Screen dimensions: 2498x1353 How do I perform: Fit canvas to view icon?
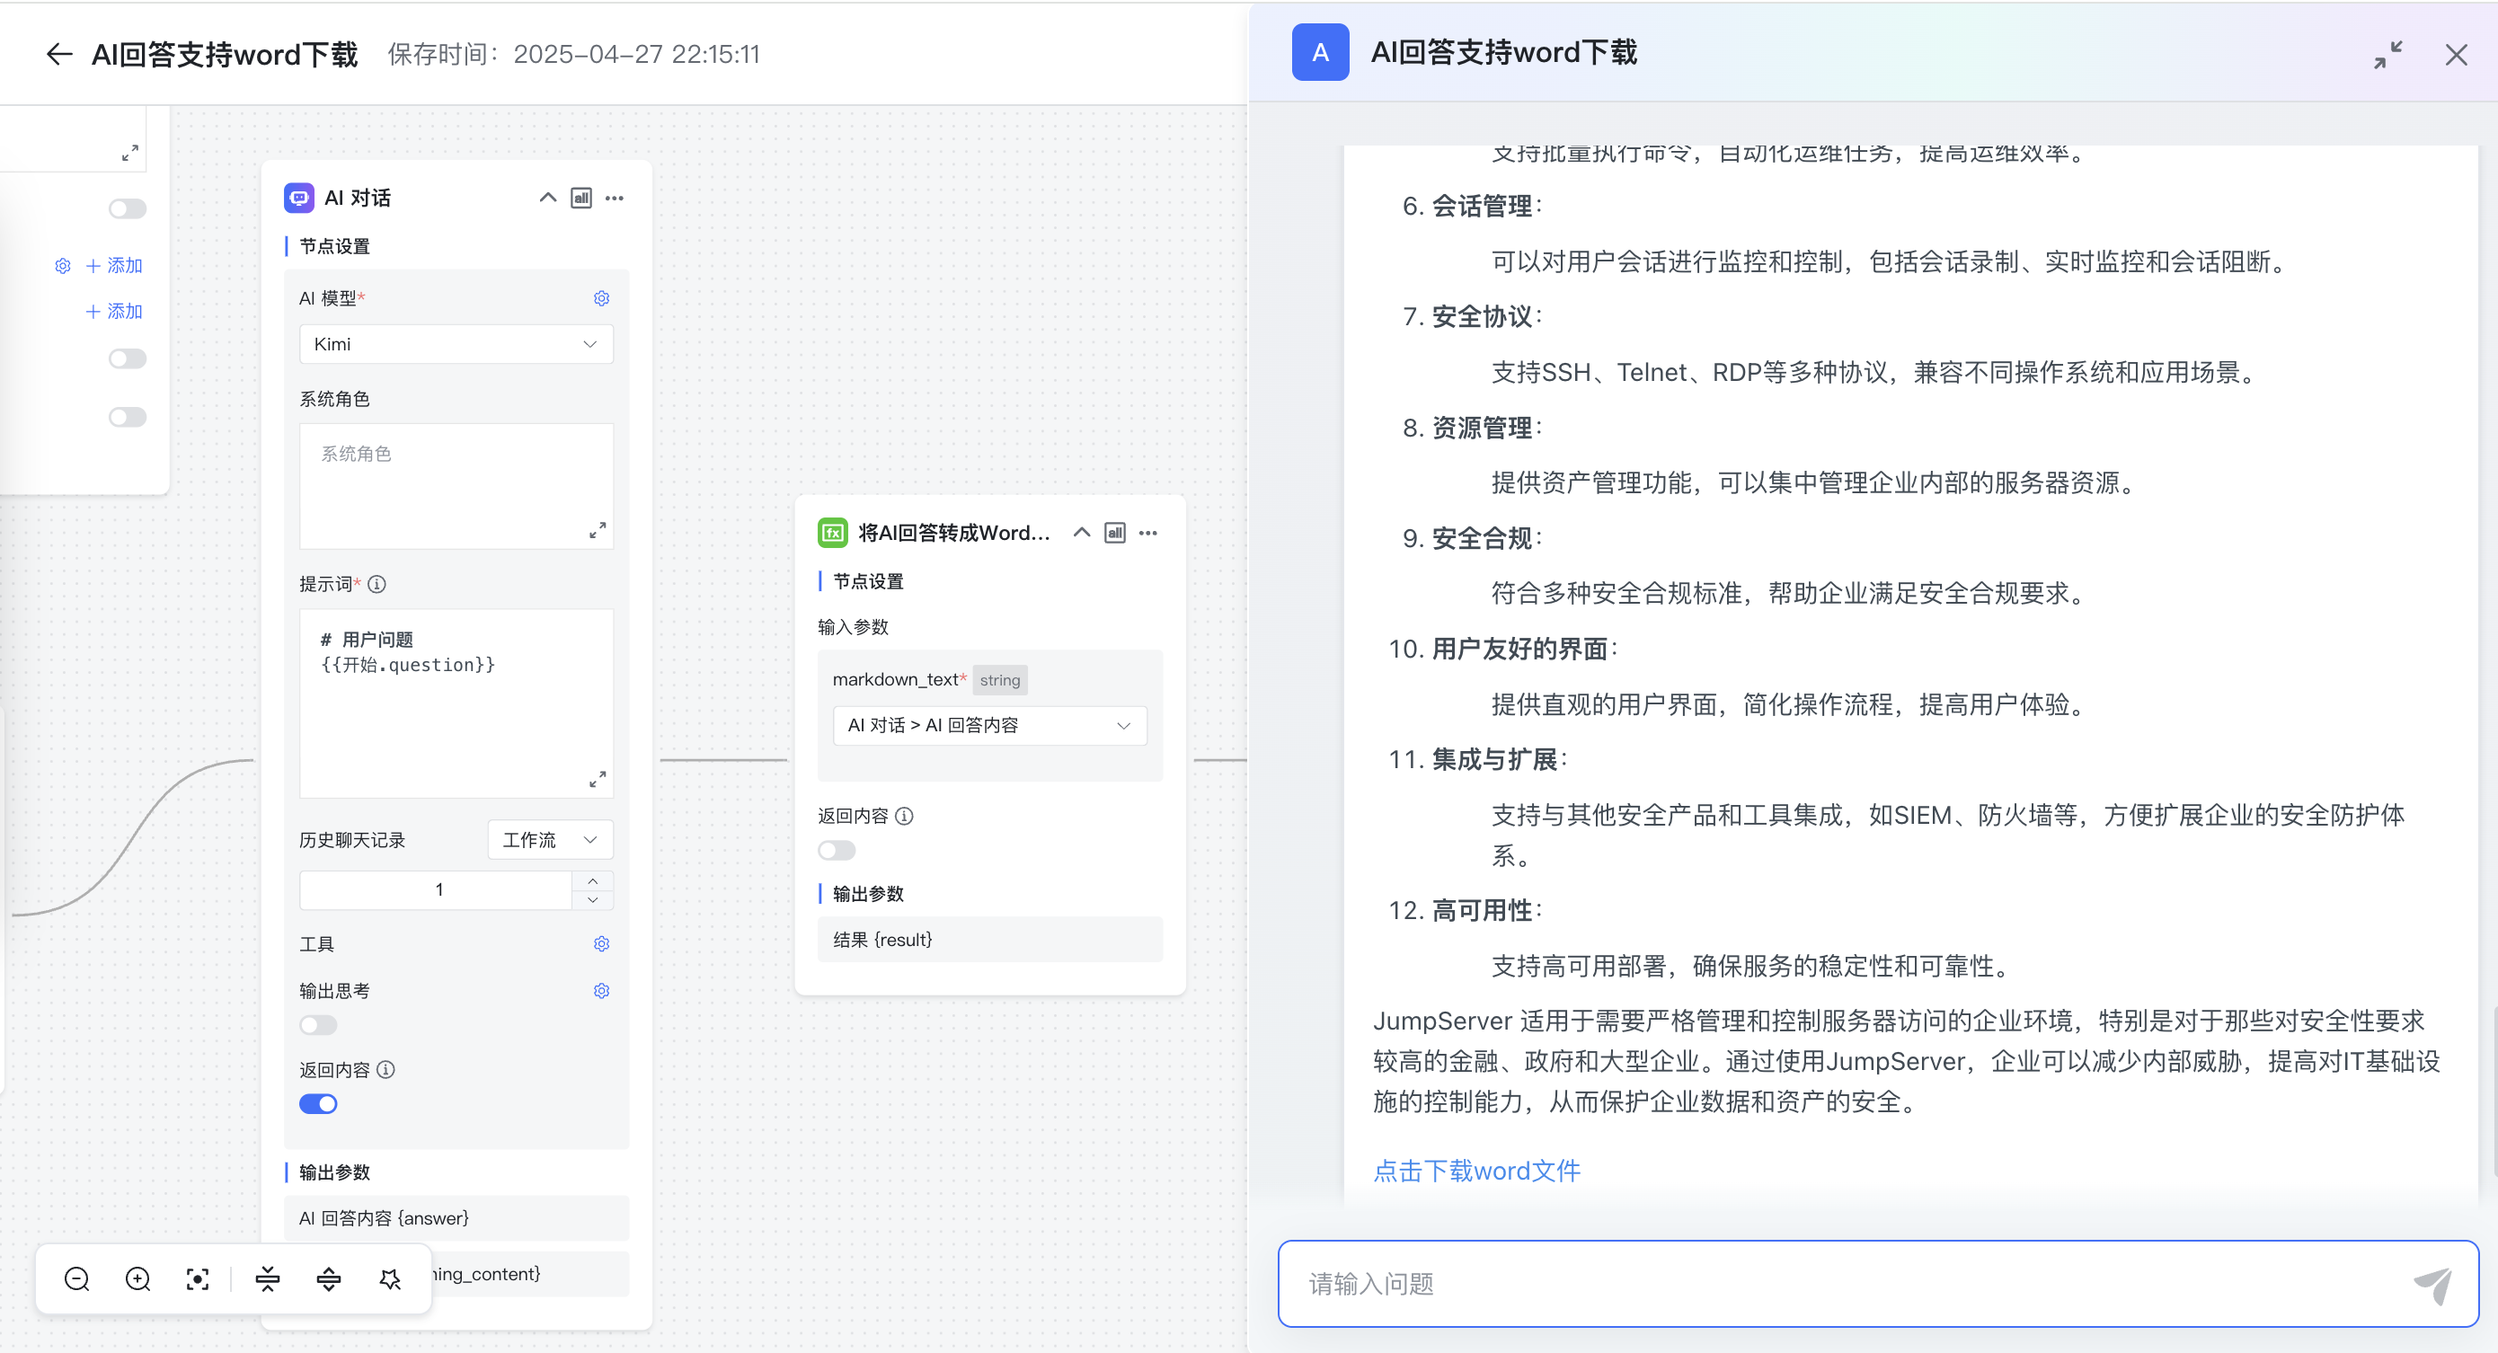(x=198, y=1279)
